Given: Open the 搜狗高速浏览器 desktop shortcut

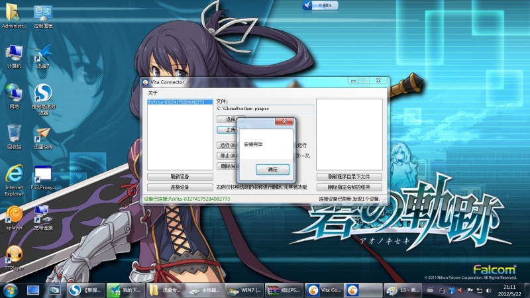Looking at the screenshot, I should (x=43, y=100).
